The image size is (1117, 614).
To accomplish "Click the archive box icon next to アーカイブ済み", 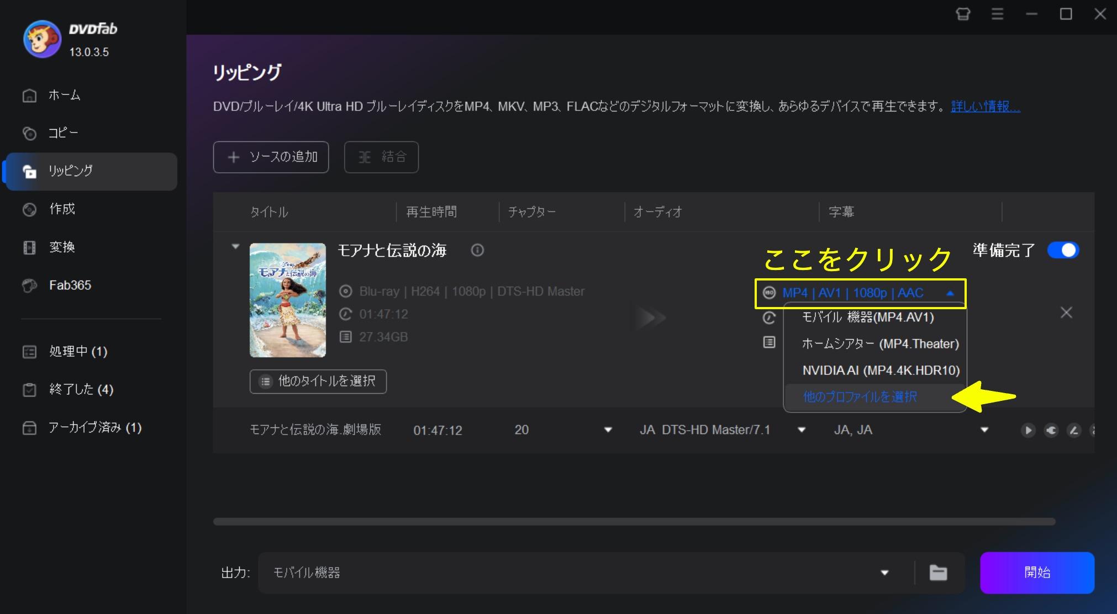I will (x=29, y=428).
